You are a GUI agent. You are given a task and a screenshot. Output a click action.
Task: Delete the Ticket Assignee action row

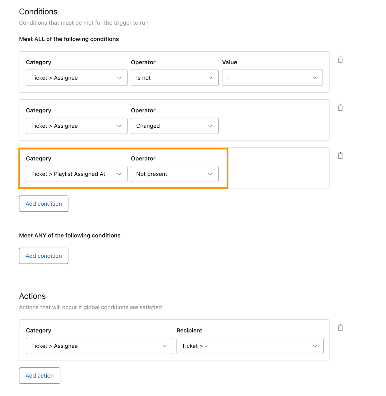(340, 328)
